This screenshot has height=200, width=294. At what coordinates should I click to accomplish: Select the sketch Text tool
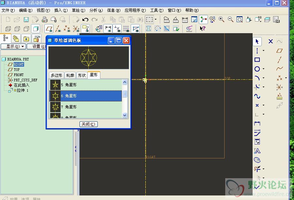pyautogui.click(x=257, y=151)
